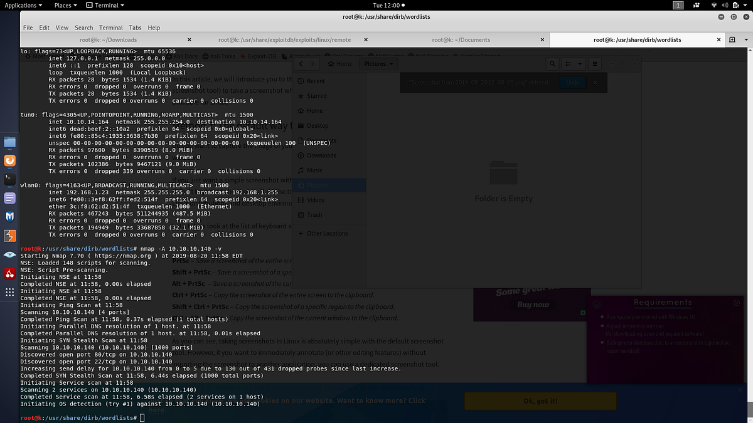Click the screen recorder icon in the top bar
This screenshot has width=753, height=423.
pos(697,5)
